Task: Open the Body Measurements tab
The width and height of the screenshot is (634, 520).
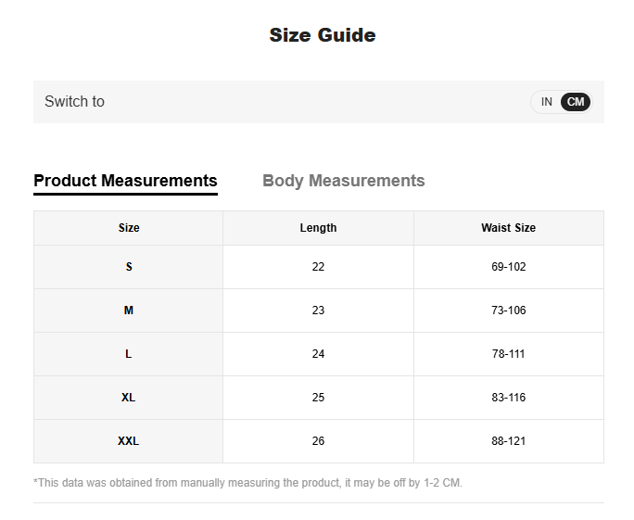Action: pyautogui.click(x=343, y=181)
